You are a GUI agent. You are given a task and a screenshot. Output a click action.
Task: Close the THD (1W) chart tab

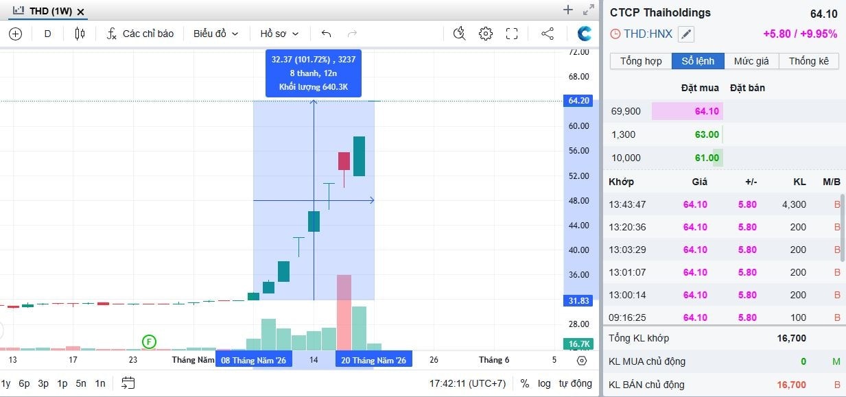[81, 12]
